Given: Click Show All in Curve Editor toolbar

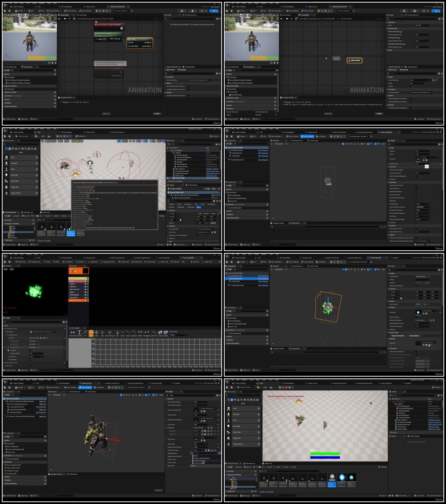Looking at the screenshot, I should [x=154, y=333].
